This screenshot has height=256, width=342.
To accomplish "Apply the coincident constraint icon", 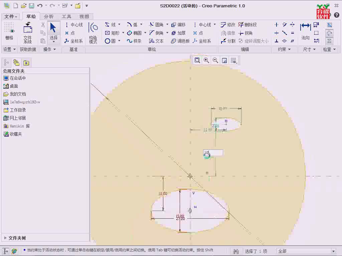I will 285,41.
